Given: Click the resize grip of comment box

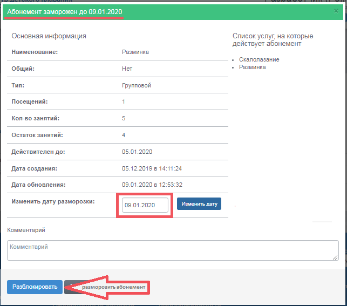Looking at the screenshot, I should (x=335, y=257).
